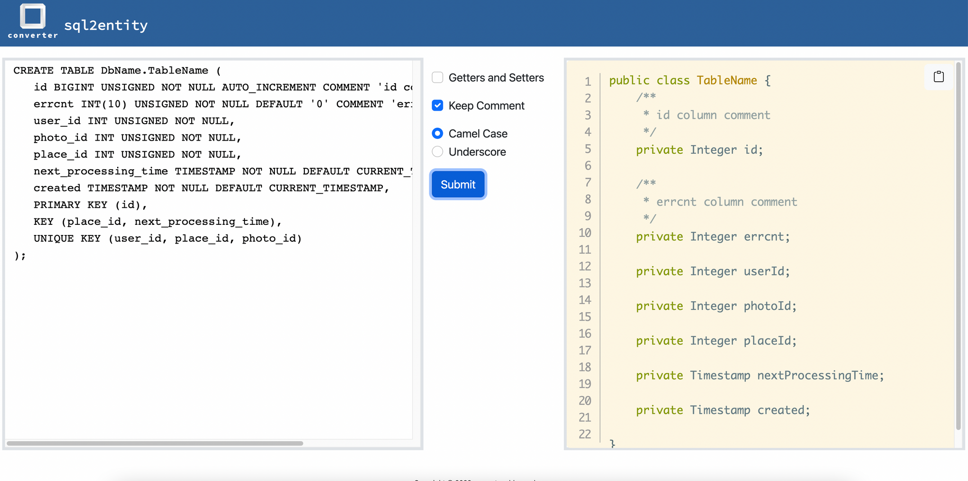Click the copyright text in the footer

tap(474, 480)
